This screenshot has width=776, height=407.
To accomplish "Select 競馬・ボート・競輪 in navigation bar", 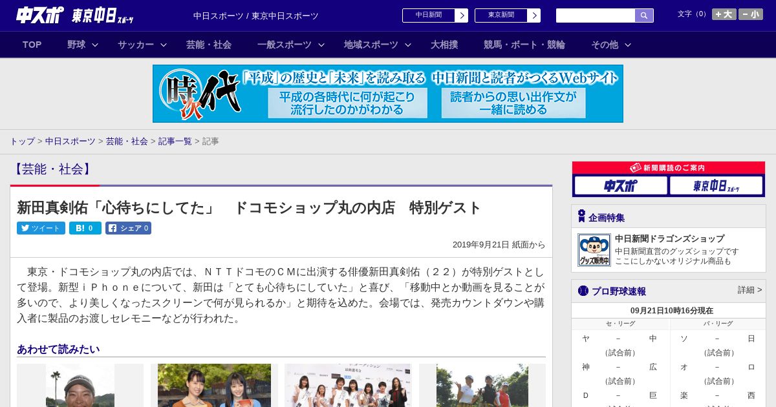I will pyautogui.click(x=524, y=45).
